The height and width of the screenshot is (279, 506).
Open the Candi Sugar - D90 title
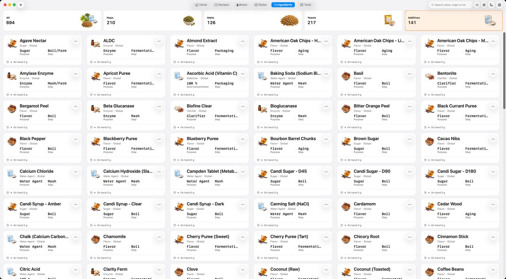[372, 171]
